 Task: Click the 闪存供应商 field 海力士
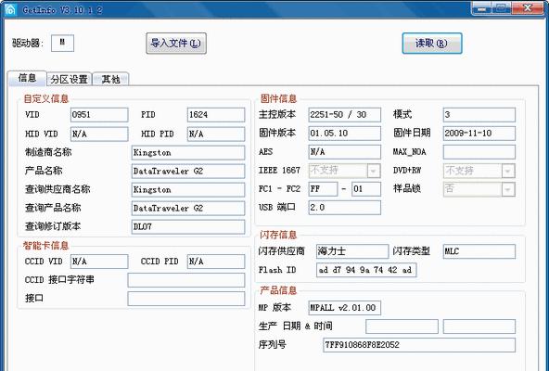click(x=352, y=251)
